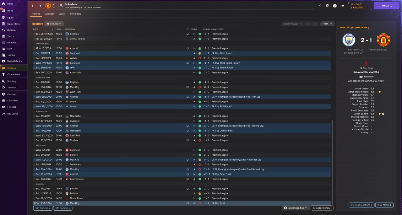
Task: Toggle the checked circle beside Sat, 25/5/2024
Action: click(35, 203)
